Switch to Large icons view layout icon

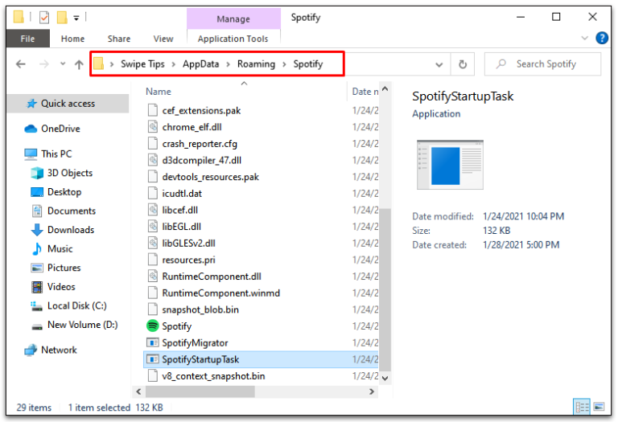599,407
